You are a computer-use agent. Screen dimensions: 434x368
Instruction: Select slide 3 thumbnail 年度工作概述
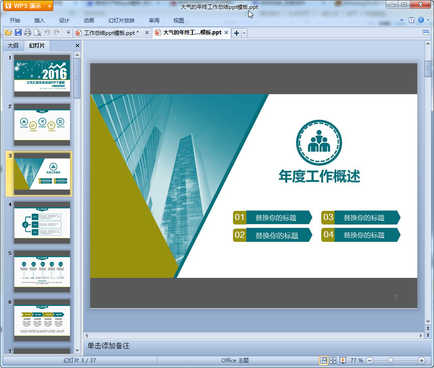(x=42, y=174)
